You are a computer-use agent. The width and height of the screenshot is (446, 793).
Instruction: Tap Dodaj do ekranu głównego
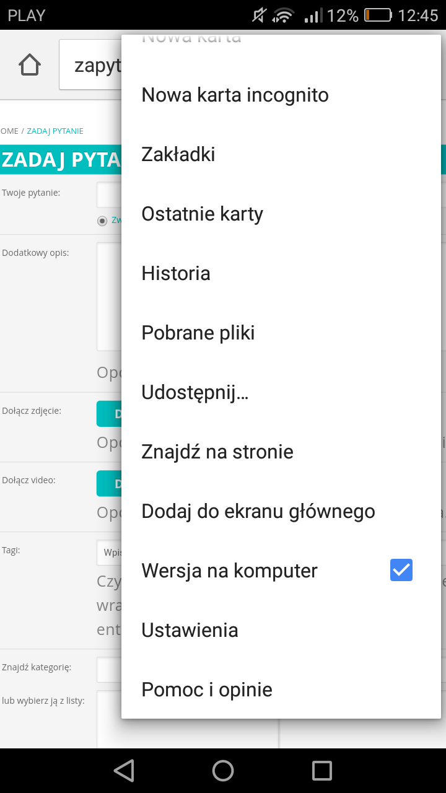click(258, 511)
